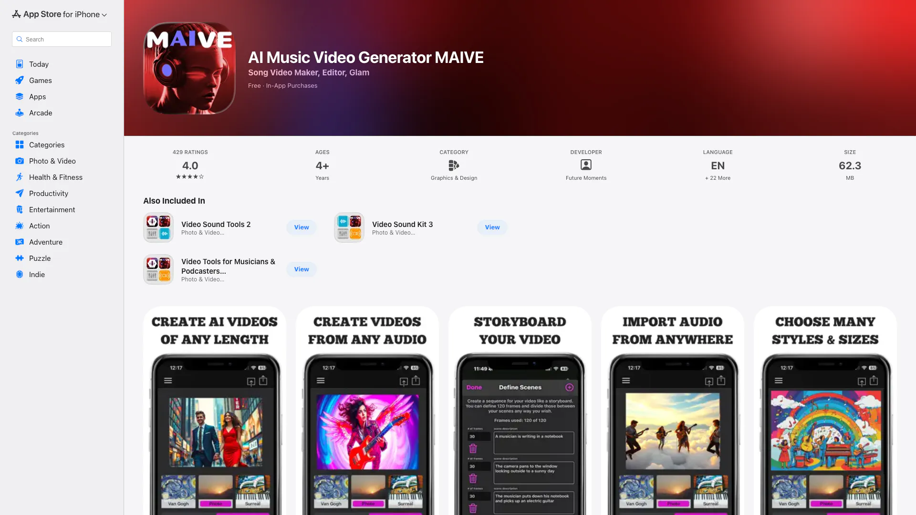Viewport: 916px width, 515px height.
Task: Click the Video Sound Kit 3 app icon
Action: [x=349, y=227]
